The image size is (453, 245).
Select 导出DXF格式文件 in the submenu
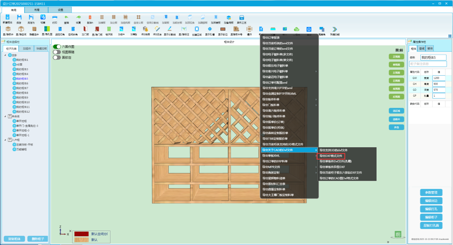pos(331,156)
